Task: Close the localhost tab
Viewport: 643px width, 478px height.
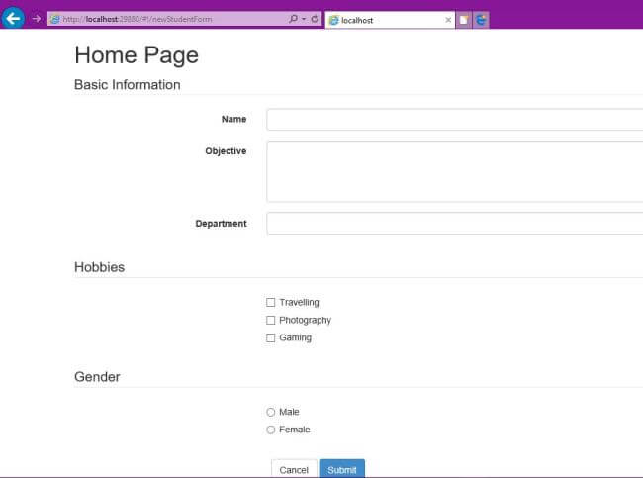Action: [448, 20]
